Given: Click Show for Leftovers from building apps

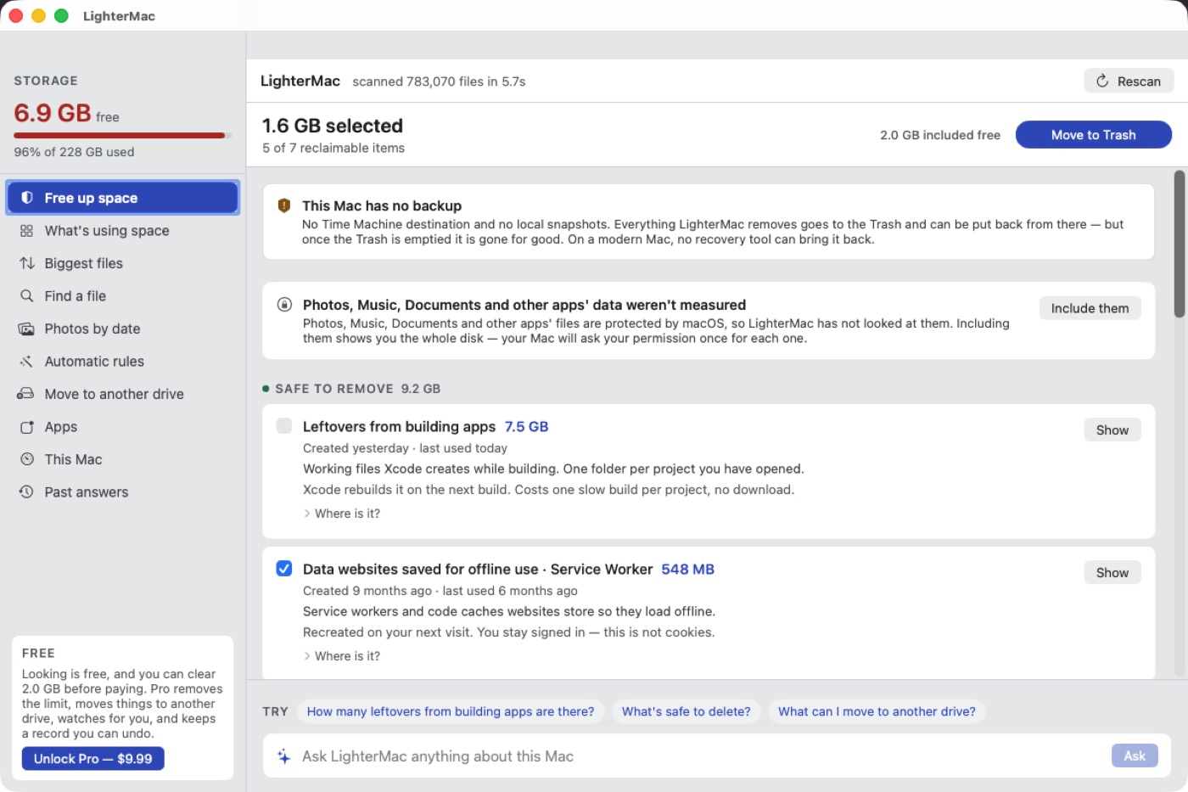Looking at the screenshot, I should pyautogui.click(x=1112, y=430).
